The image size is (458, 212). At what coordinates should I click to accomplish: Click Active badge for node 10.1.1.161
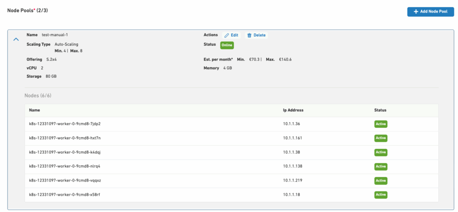381,138
